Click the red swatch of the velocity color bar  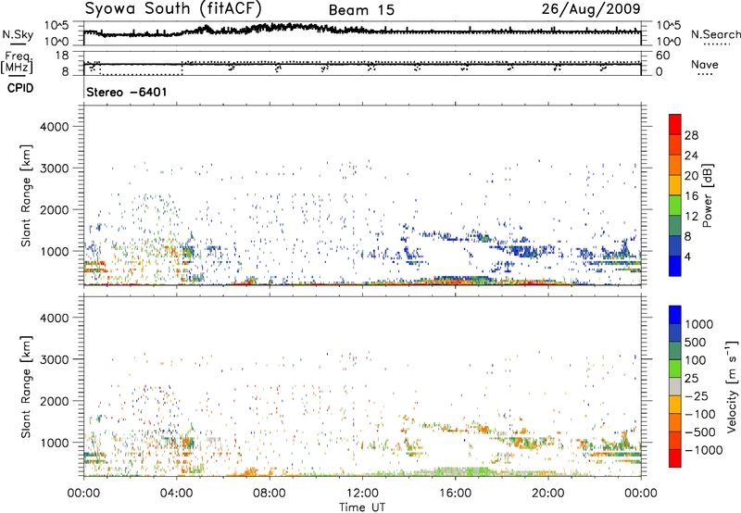[675, 458]
